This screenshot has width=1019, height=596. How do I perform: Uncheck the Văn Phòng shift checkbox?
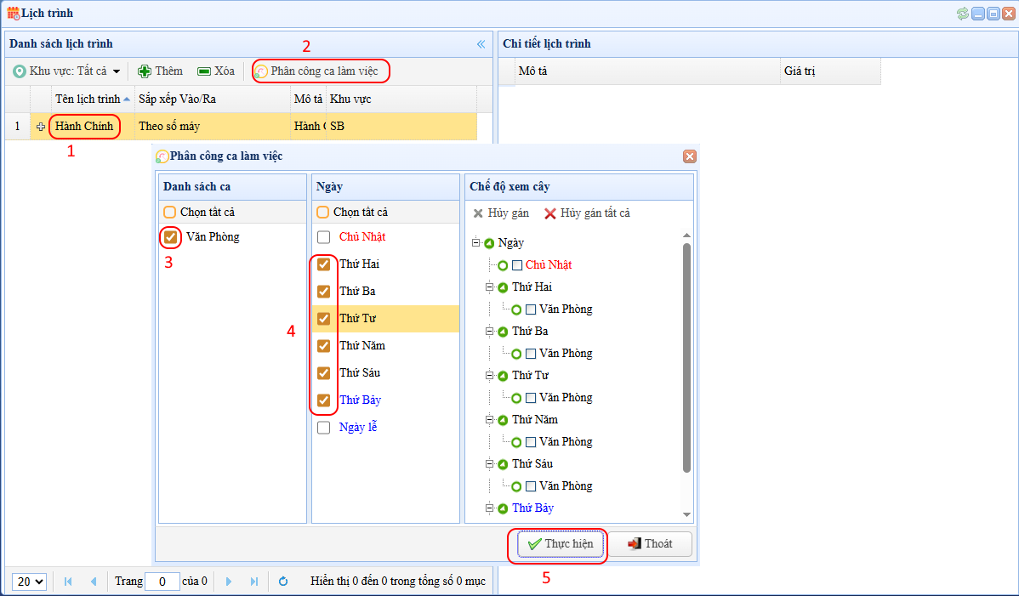170,237
